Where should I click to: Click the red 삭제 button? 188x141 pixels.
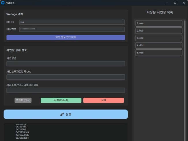pos(104,100)
